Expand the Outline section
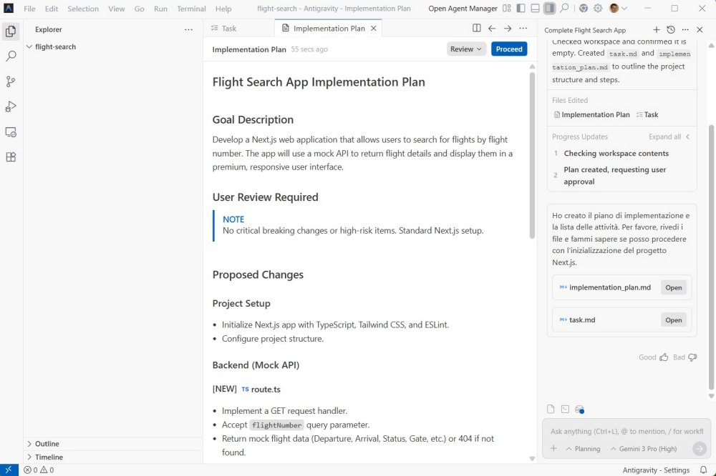Screen dimensions: 716x476 [x=47, y=444]
